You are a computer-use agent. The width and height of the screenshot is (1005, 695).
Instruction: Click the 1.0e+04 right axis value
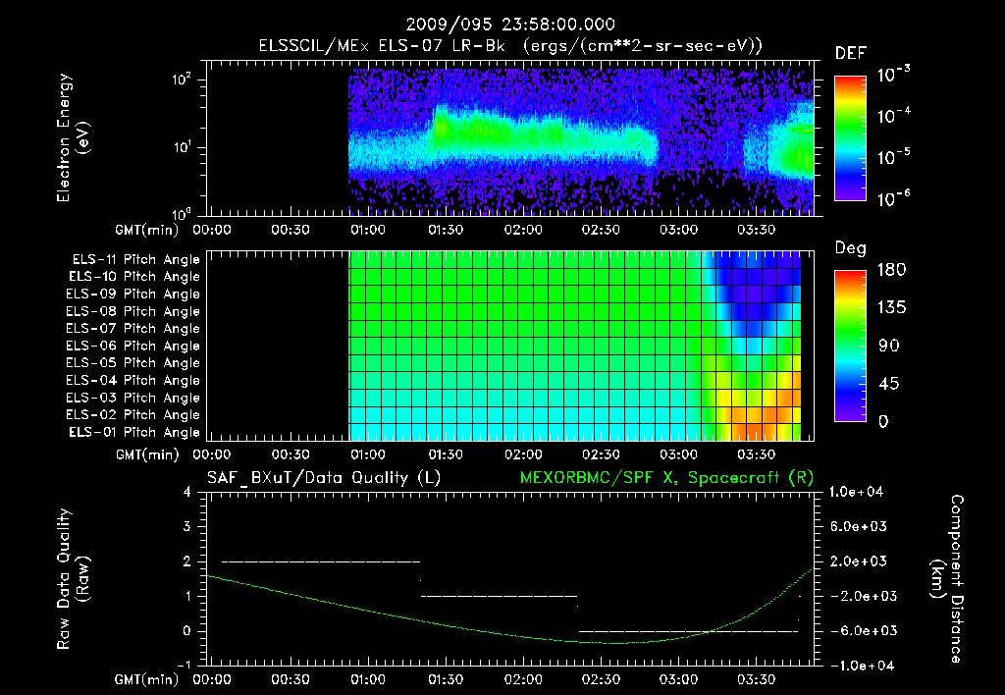[x=857, y=493]
